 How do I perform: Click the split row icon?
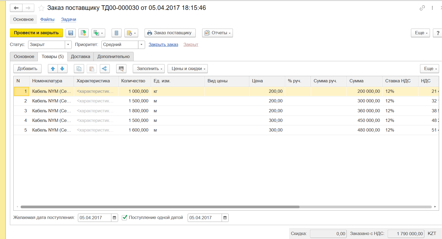105,69
